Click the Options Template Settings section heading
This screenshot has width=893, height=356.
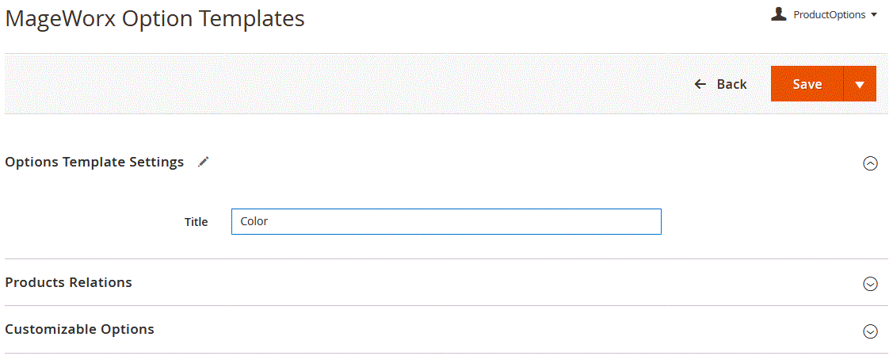[x=94, y=162]
